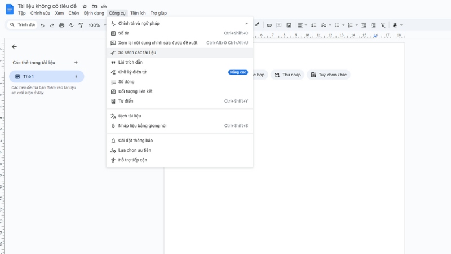
Task: Click the Tuỳ chọn khác chip
Action: (329, 75)
